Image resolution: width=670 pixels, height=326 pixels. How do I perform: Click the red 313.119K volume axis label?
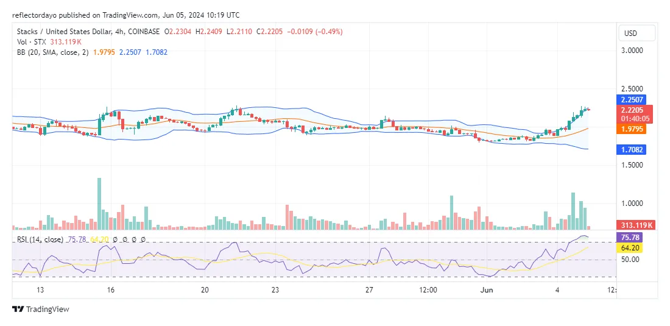(x=635, y=225)
